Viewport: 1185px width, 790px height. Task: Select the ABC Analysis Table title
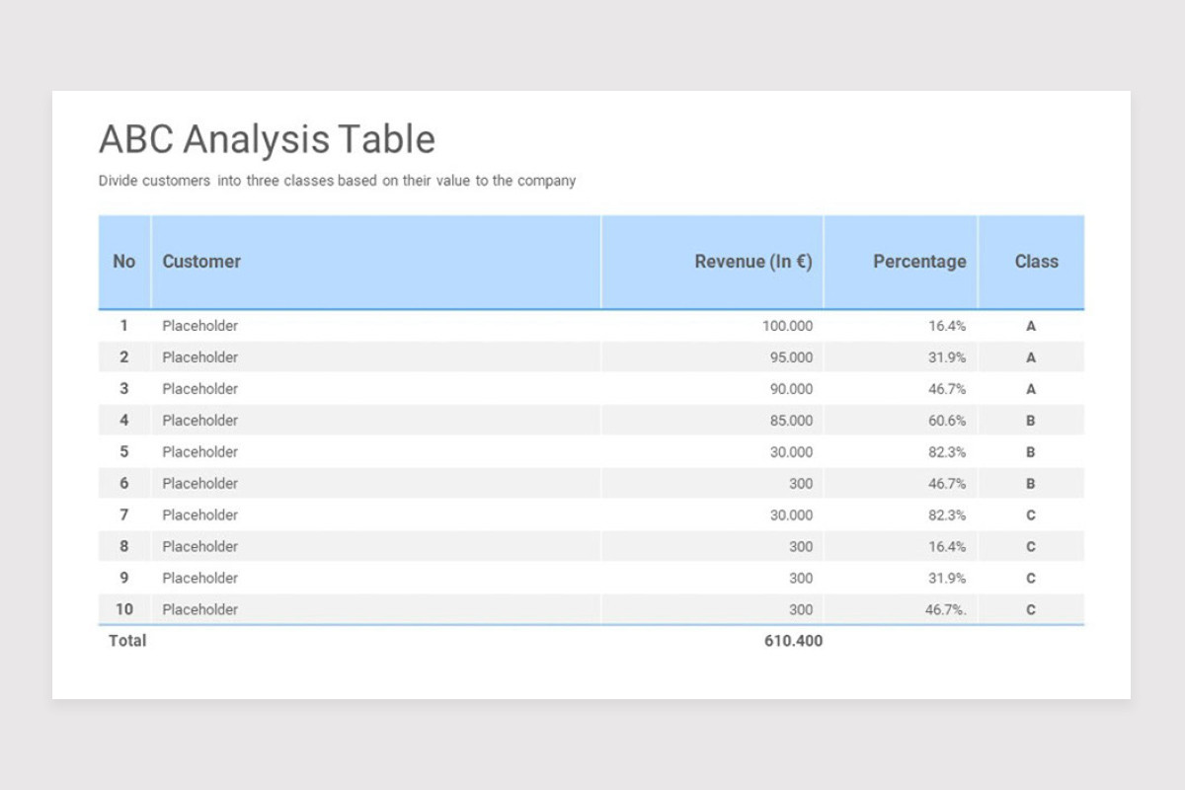tap(267, 139)
